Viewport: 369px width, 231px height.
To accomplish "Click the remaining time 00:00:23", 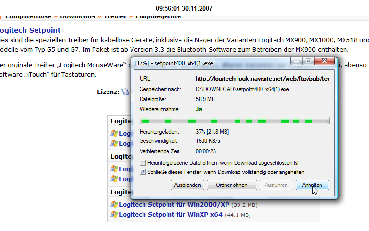I will (206, 151).
